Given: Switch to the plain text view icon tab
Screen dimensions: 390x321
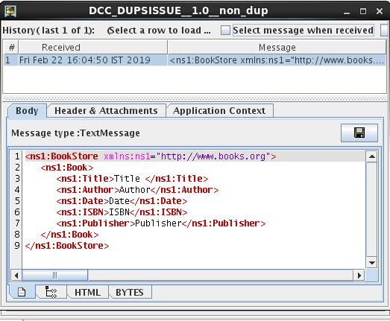Looking at the screenshot, I should click(x=22, y=292).
